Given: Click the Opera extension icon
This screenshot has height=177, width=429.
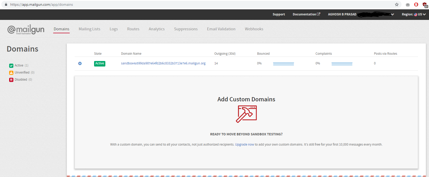Looking at the screenshot, I should coord(416,4).
